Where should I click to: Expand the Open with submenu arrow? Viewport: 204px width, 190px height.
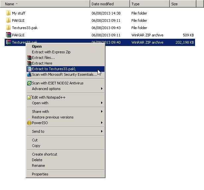point(102,103)
